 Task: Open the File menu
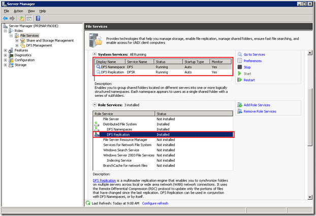click(x=7, y=11)
